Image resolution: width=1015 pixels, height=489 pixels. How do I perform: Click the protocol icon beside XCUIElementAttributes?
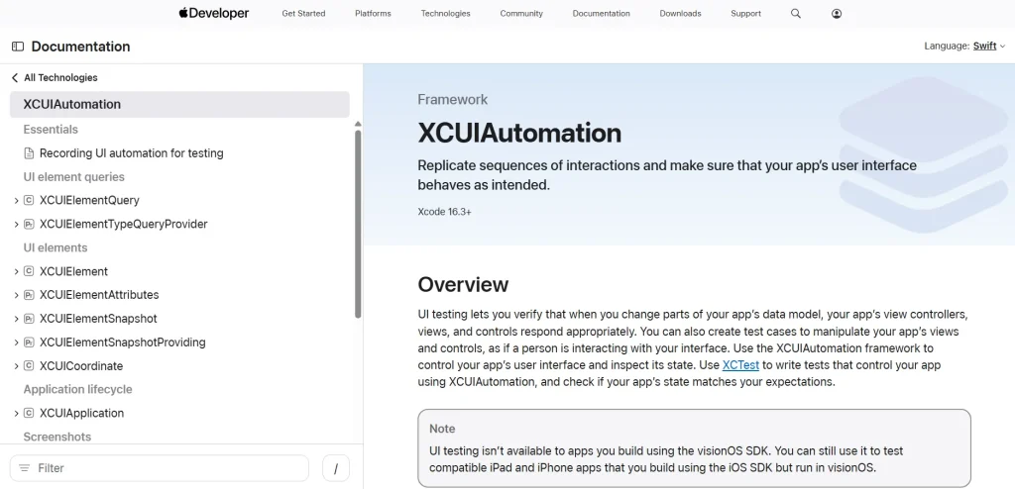29,295
